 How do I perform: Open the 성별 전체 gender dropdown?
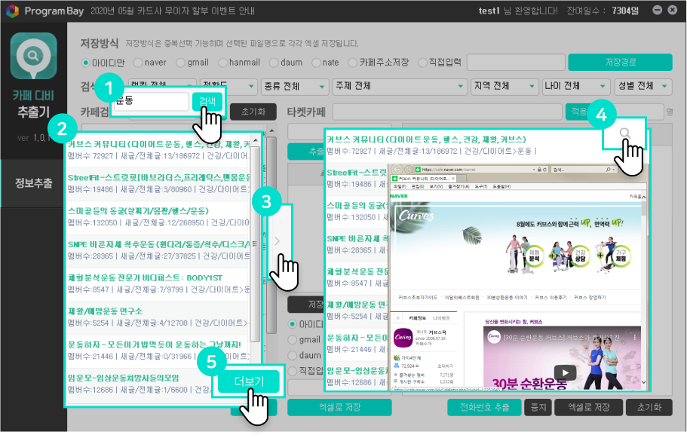point(643,86)
